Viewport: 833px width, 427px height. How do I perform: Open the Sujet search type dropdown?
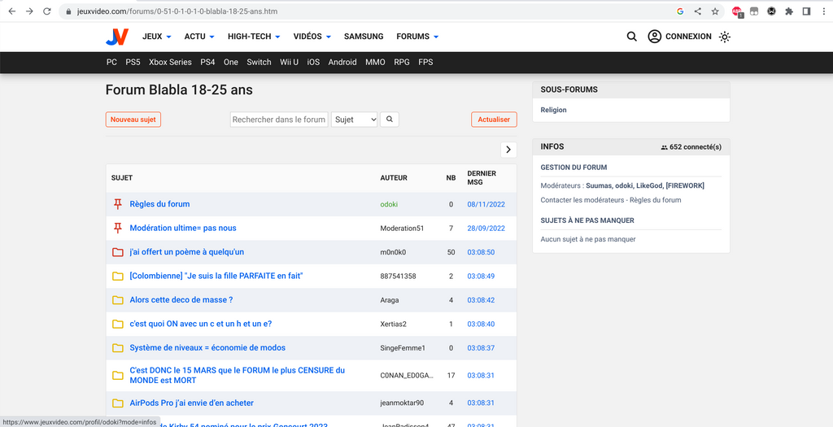355,120
